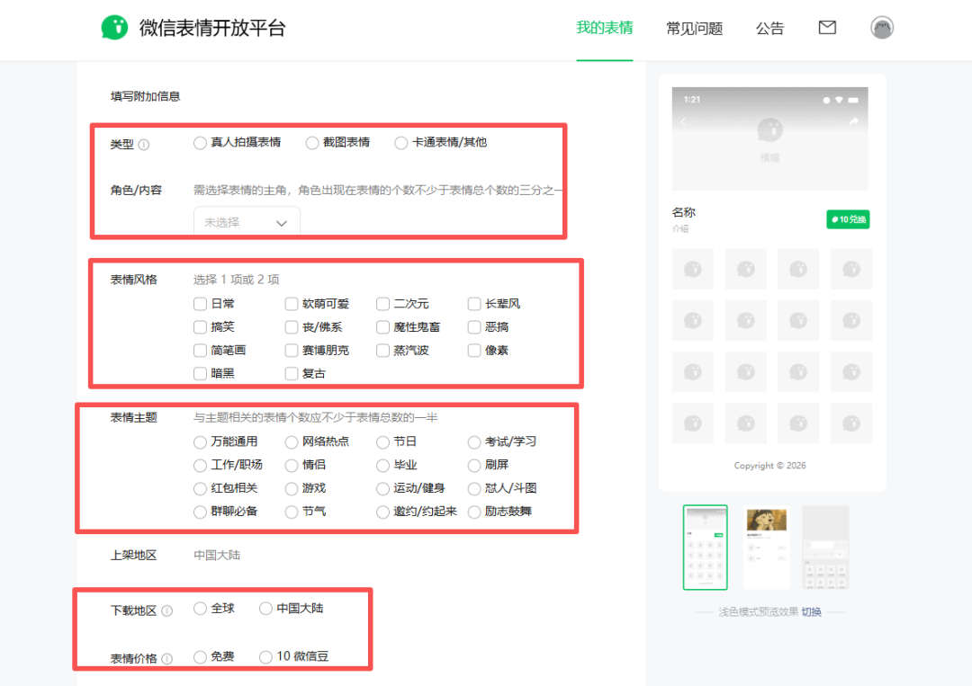Open the message envelope icon in top bar
Image resolution: width=972 pixels, height=686 pixels.
pyautogui.click(x=826, y=28)
